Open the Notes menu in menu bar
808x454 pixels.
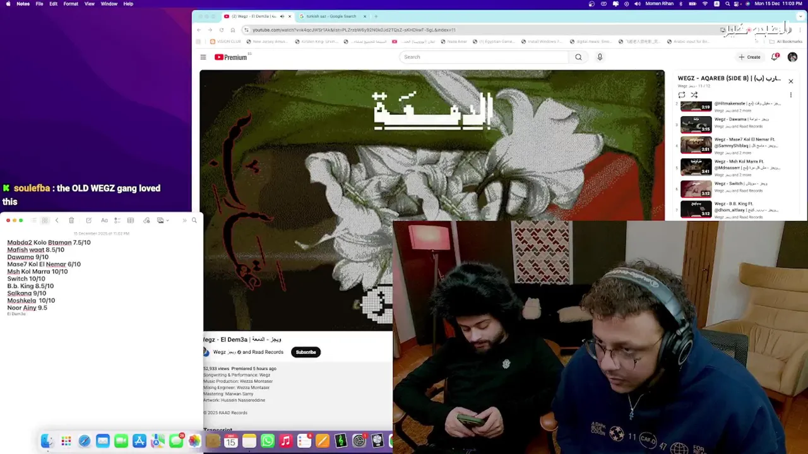click(x=23, y=4)
